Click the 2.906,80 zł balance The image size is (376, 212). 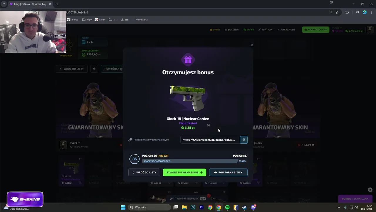355,31
